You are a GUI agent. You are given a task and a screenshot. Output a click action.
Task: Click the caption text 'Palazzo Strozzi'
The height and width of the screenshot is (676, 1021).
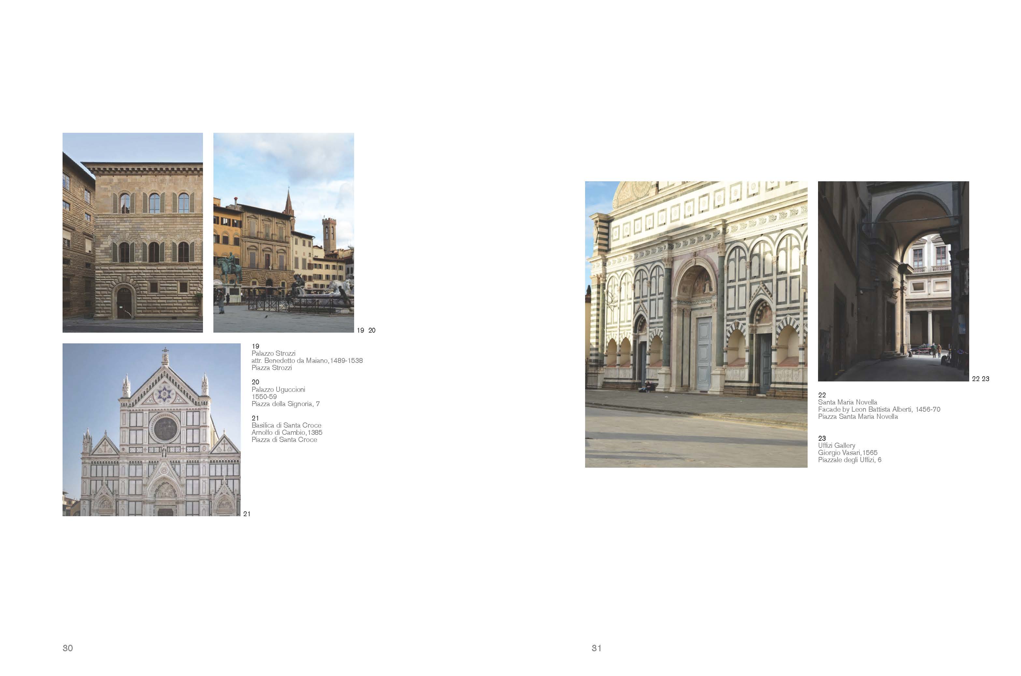tap(274, 353)
